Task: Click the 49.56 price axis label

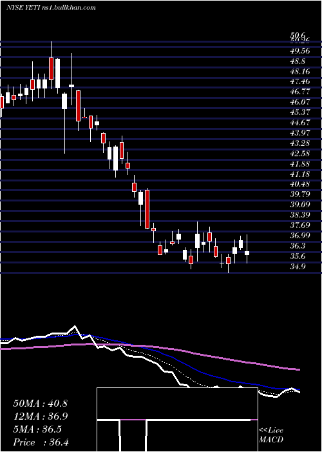Action: click(x=300, y=50)
